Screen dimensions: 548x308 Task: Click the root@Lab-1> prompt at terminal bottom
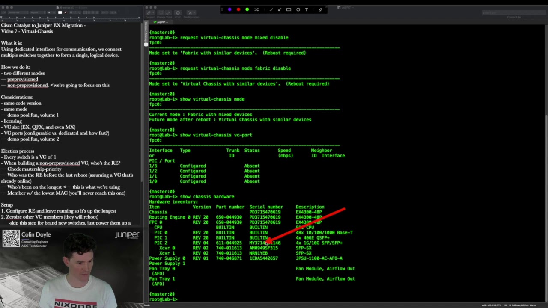click(x=163, y=299)
